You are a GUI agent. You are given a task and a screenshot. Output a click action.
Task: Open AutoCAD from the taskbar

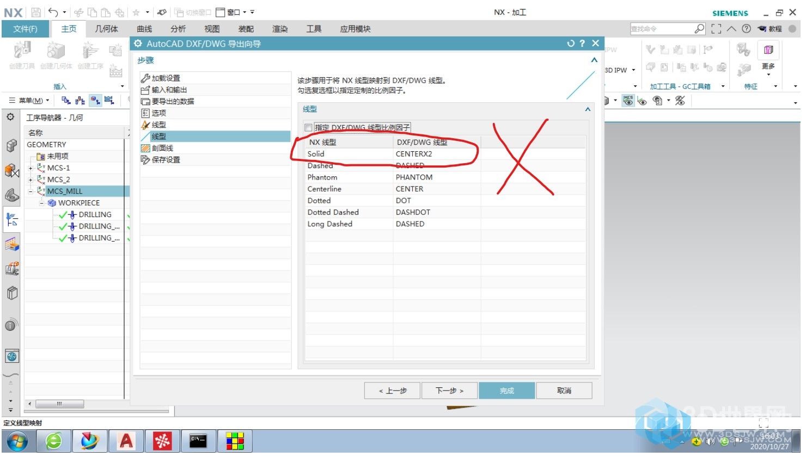coord(126,441)
